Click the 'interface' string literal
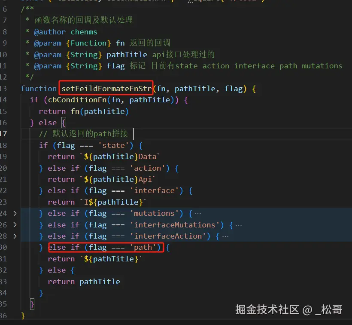 (154, 190)
